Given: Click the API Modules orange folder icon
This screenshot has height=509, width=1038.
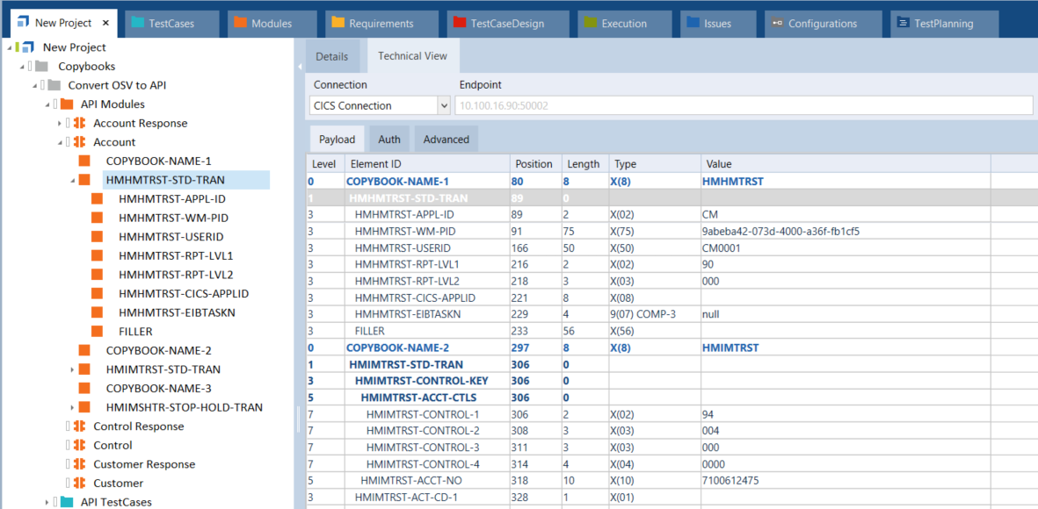Looking at the screenshot, I should 67,104.
